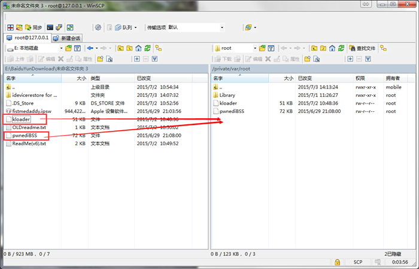419x269 pixels.
Task: Expand the arrow beside the globe icon
Action: [255, 27]
